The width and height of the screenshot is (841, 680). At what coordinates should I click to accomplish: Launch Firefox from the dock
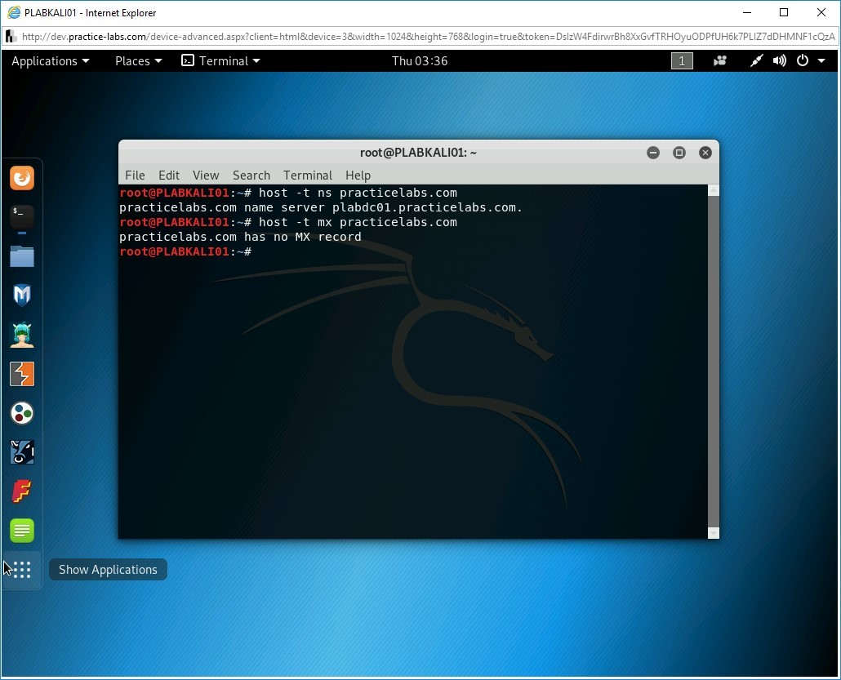coord(22,178)
